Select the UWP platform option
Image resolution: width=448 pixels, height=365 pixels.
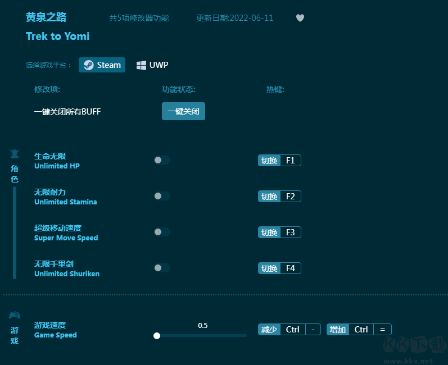(152, 65)
